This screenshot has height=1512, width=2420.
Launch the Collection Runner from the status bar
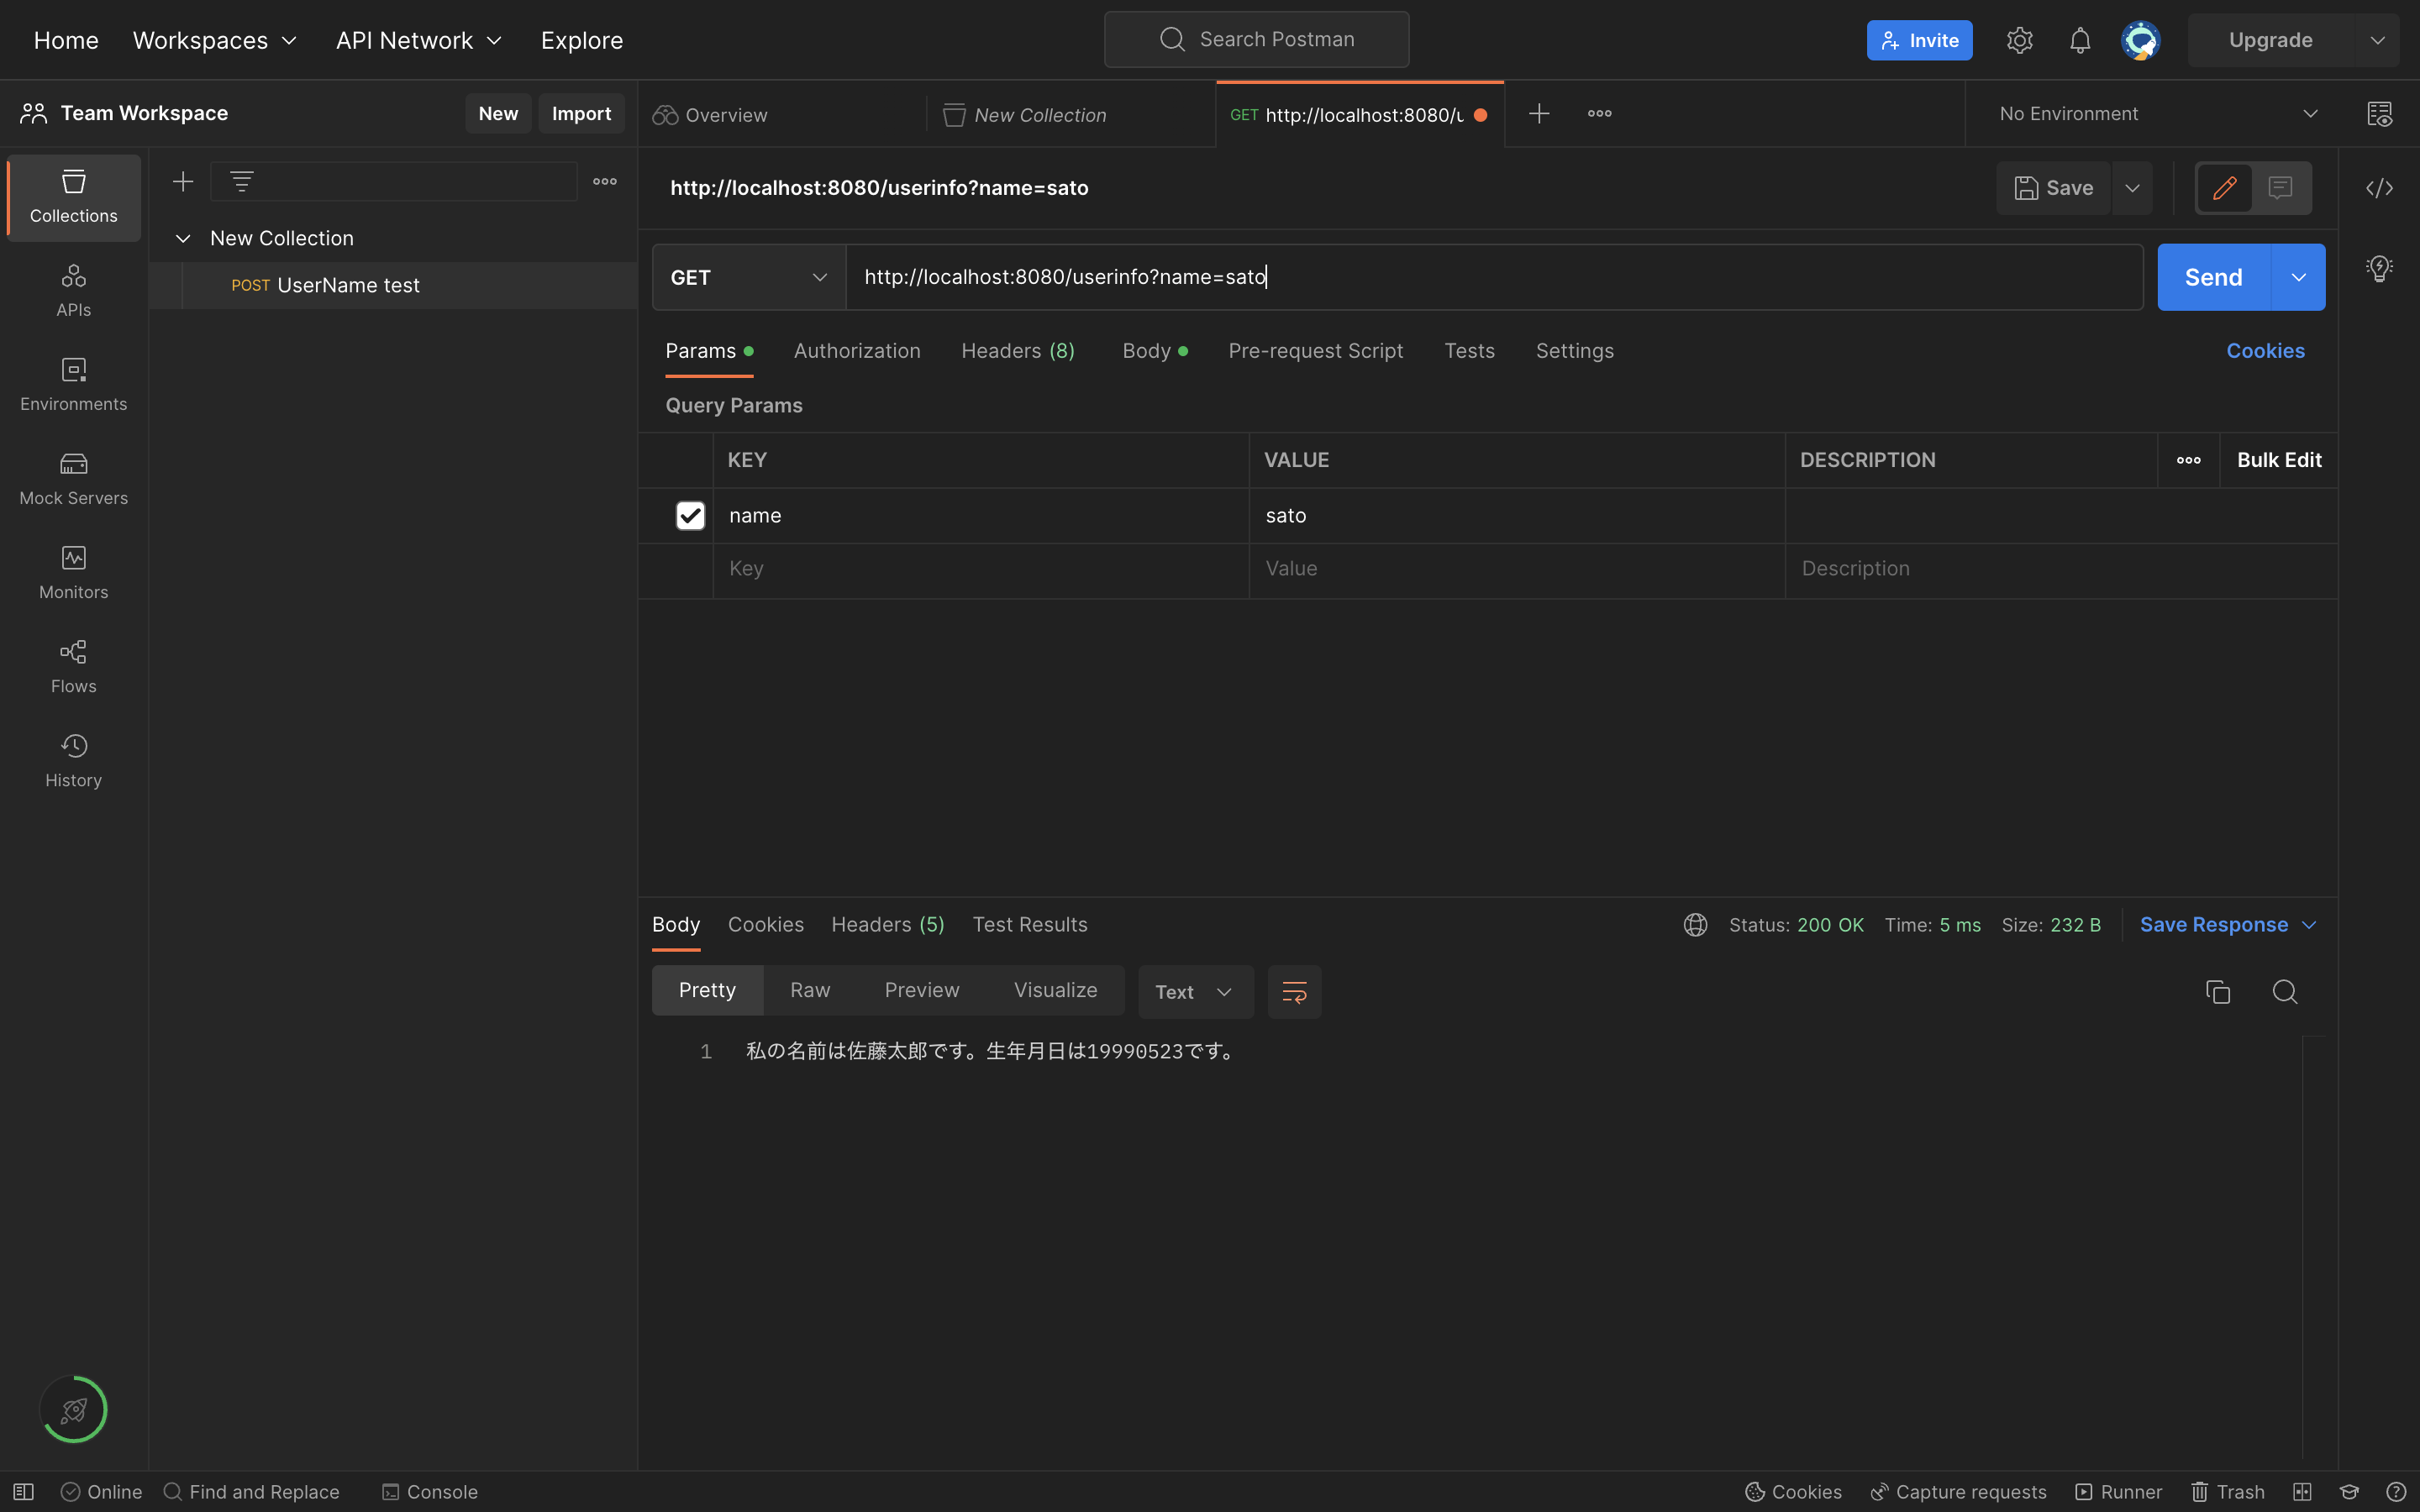(2117, 1491)
